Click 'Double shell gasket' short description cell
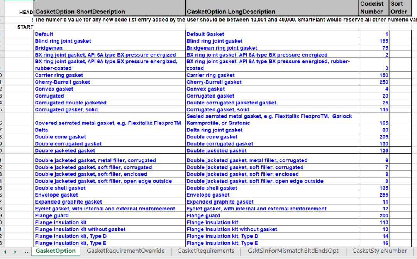The width and height of the screenshot is (417, 259). (110, 188)
